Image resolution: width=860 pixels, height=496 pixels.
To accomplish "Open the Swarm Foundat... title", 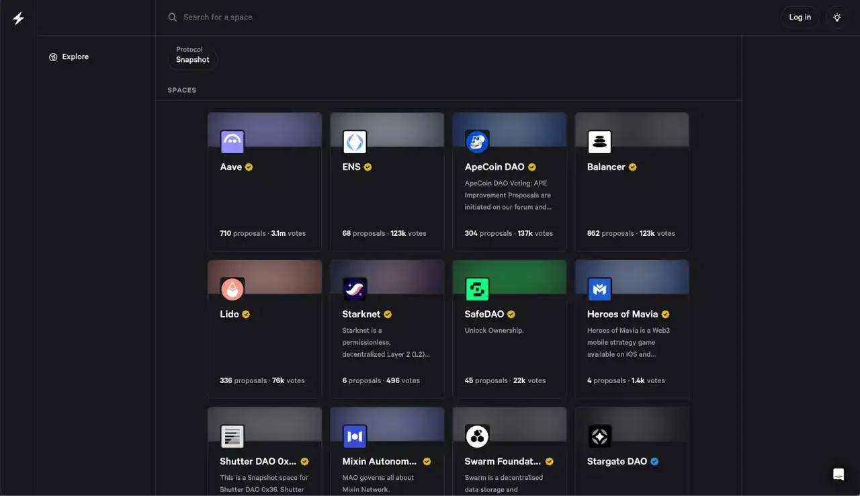I will point(503,462).
